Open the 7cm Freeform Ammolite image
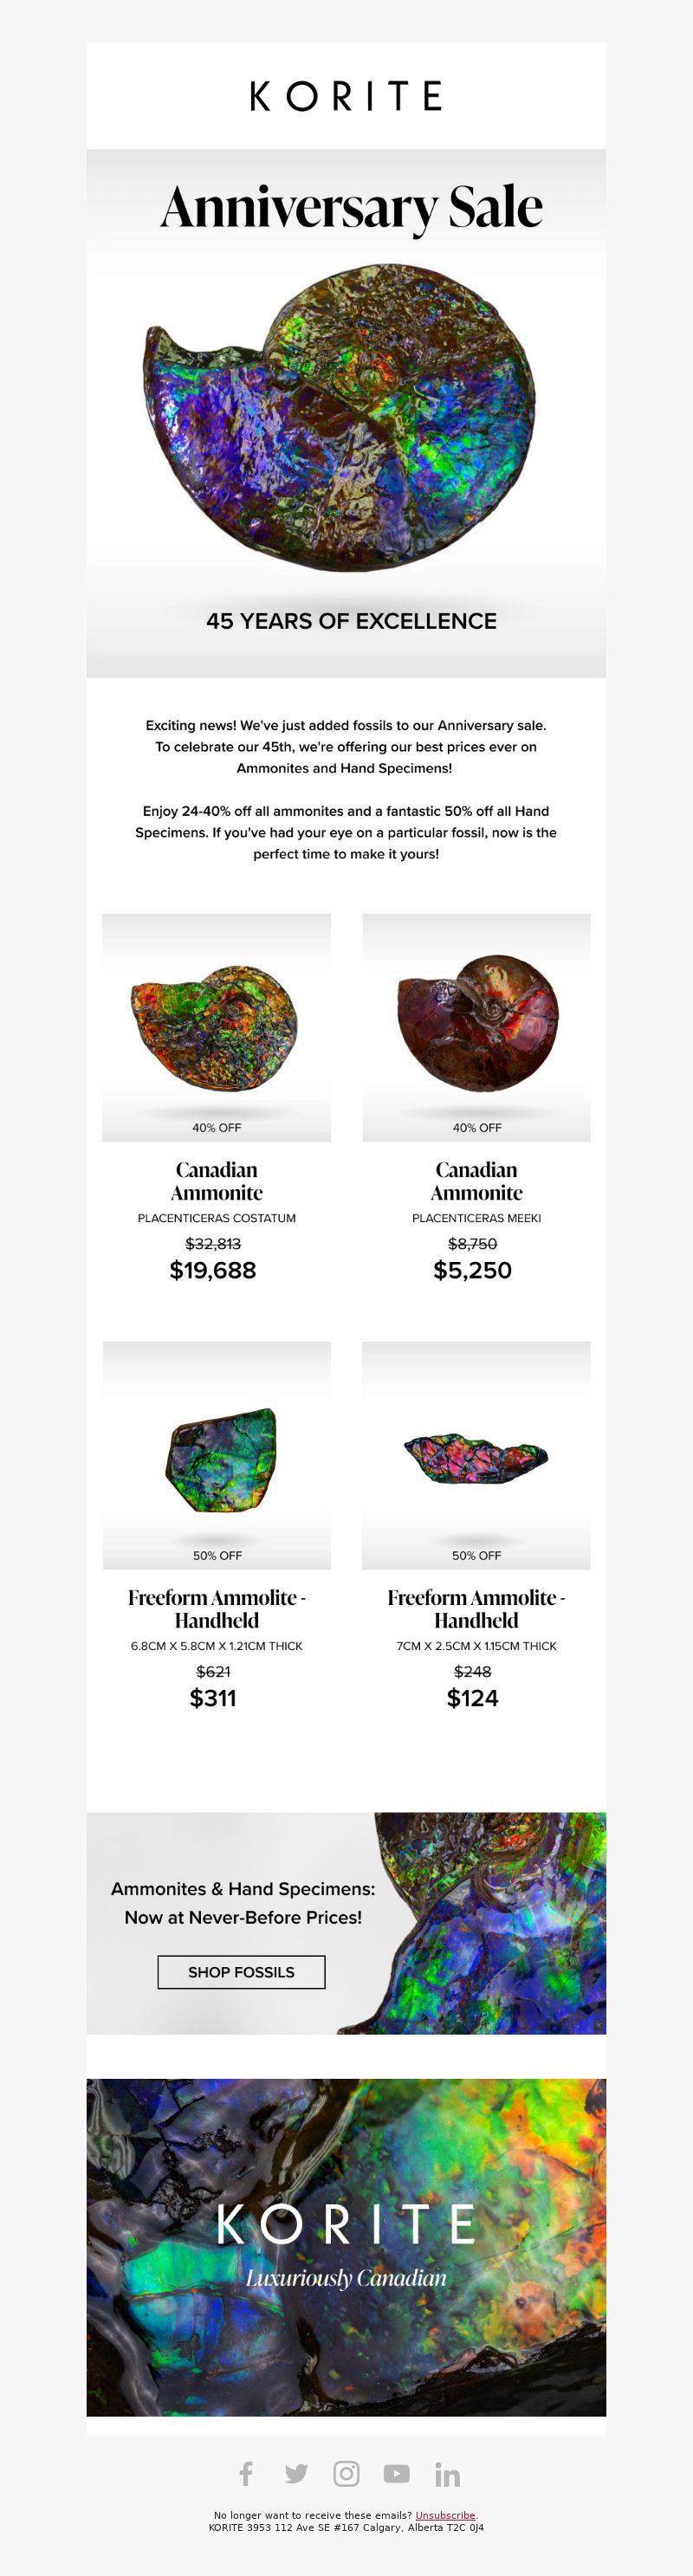The width and height of the screenshot is (693, 2576). tap(476, 1455)
